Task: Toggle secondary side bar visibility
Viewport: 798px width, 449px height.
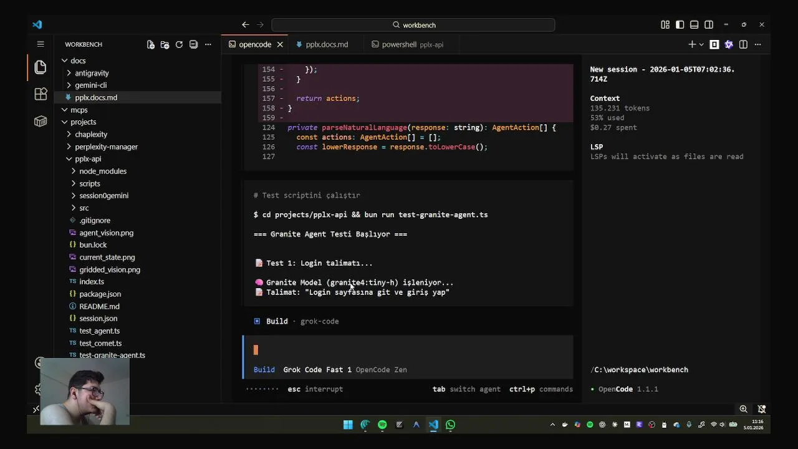Action: pos(709,25)
